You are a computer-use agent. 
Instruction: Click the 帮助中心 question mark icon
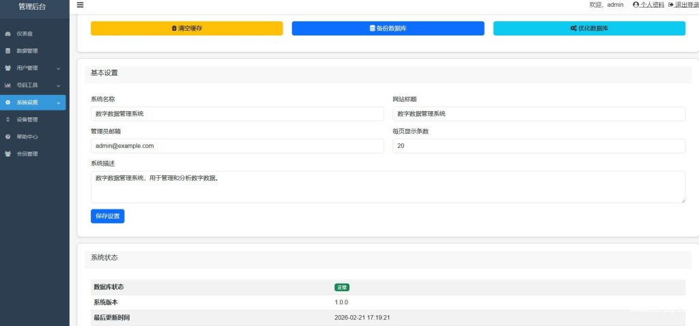point(8,136)
